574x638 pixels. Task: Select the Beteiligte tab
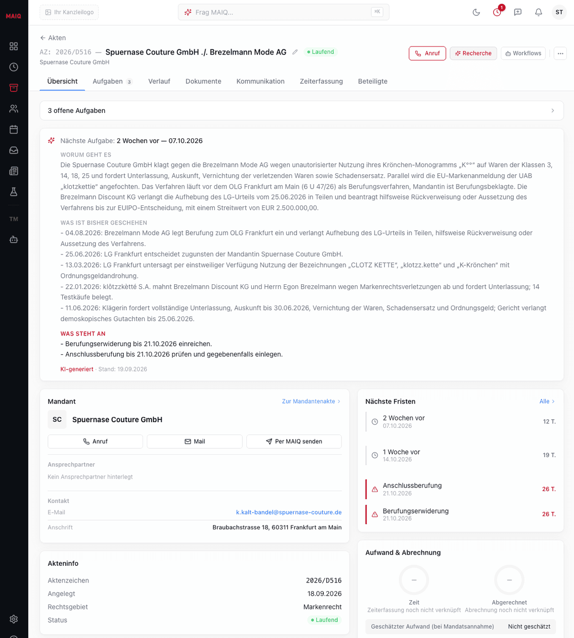(373, 81)
